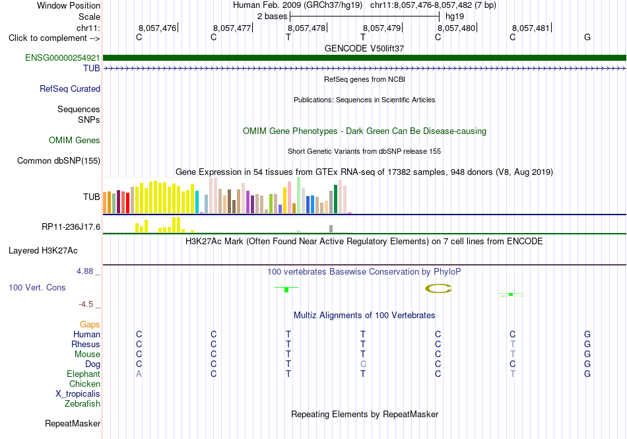Click the Elephant row A mismatch base
This screenshot has width=627, height=439.
(139, 374)
